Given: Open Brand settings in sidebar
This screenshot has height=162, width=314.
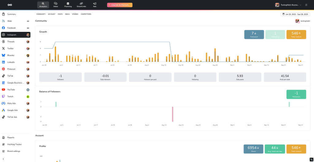Looking at the screenshot, I should tap(13, 151).
